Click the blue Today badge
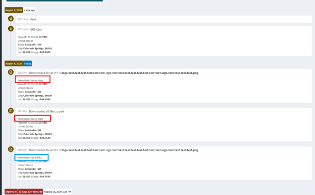 click(27, 64)
